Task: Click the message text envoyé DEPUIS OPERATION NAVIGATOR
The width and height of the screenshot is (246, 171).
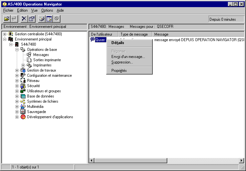Action: pyautogui.click(x=199, y=40)
